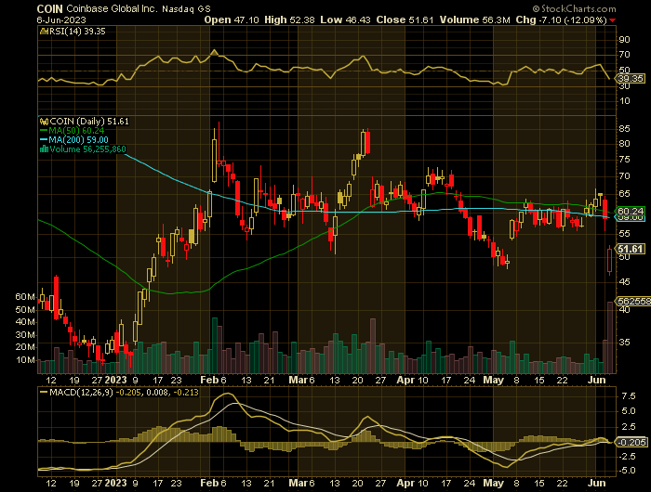Click the Close 51.61 value in header
The width and height of the screenshot is (651, 492).
[x=405, y=19]
